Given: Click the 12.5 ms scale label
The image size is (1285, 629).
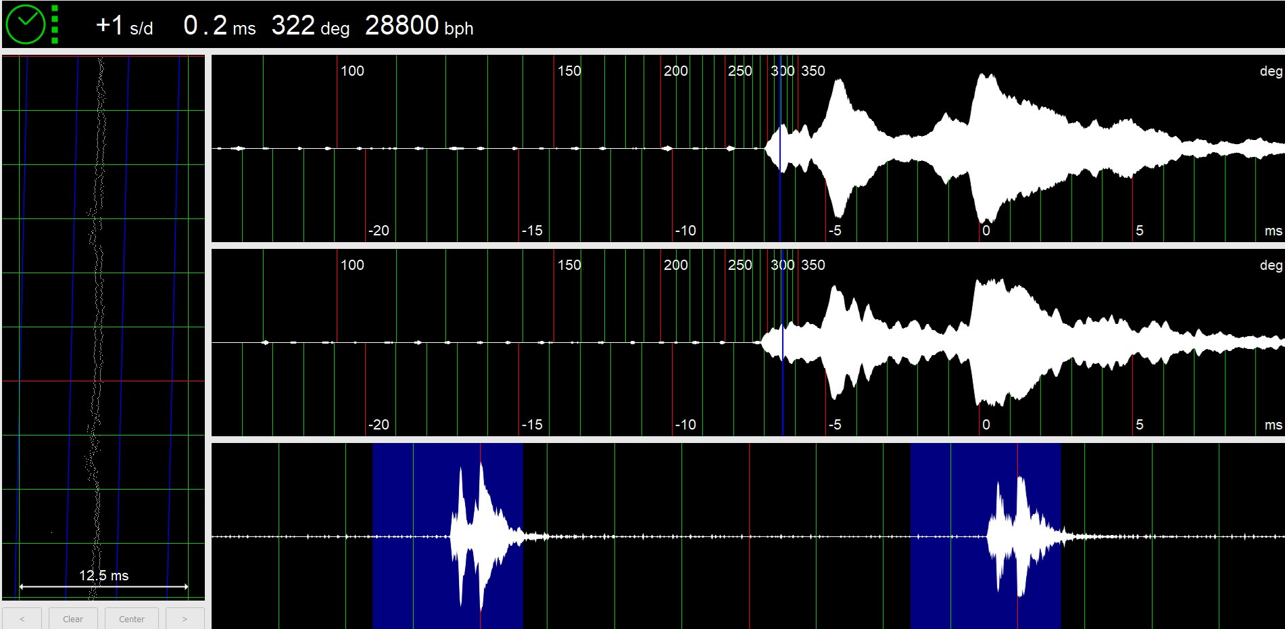Looking at the screenshot, I should coord(103,576).
